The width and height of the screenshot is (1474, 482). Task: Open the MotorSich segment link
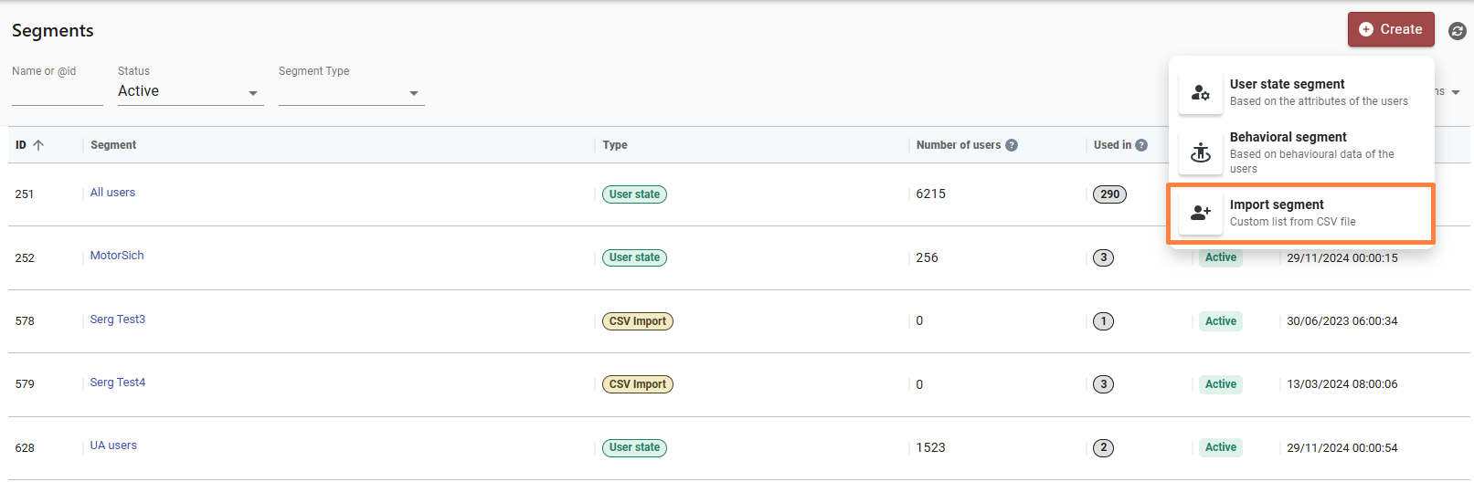pos(117,256)
